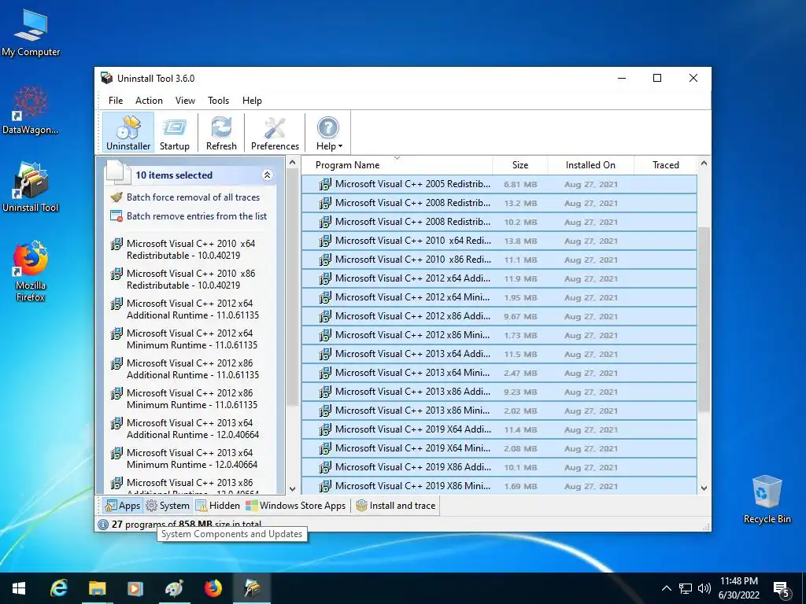Select Visual C++ 2013 x64 Minimum row
This screenshot has width=806, height=604.
point(499,373)
